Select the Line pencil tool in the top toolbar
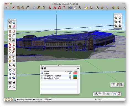This screenshot has width=131, height=107. pos(13,8)
